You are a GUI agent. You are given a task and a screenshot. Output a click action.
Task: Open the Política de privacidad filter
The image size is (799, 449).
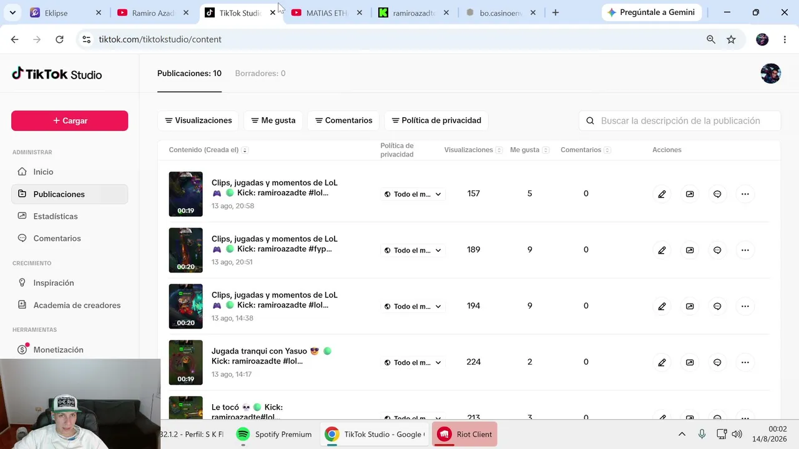pos(436,120)
